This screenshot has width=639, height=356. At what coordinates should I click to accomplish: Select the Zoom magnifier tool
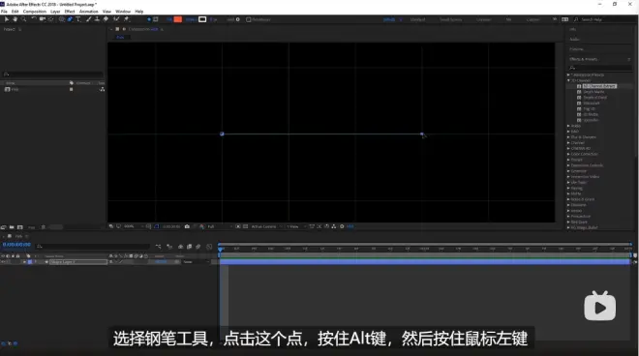pos(23,19)
